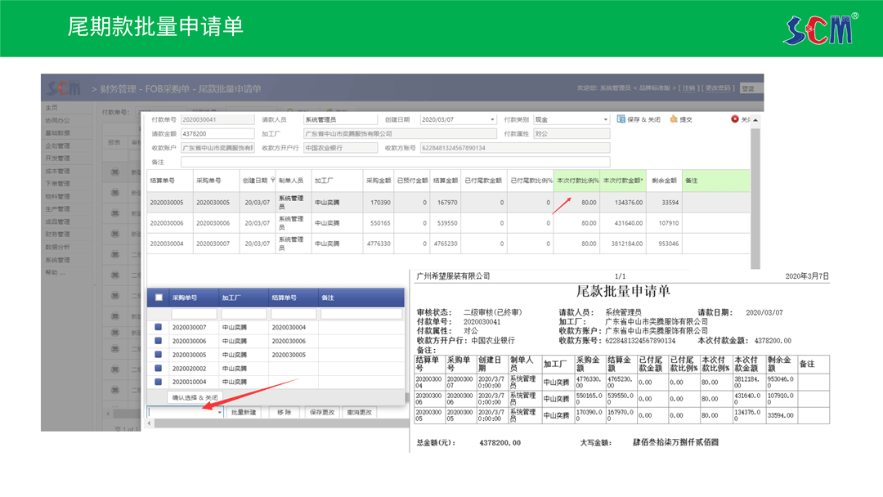Click the 确认选择 & 关闭 button
The width and height of the screenshot is (883, 497).
point(194,397)
